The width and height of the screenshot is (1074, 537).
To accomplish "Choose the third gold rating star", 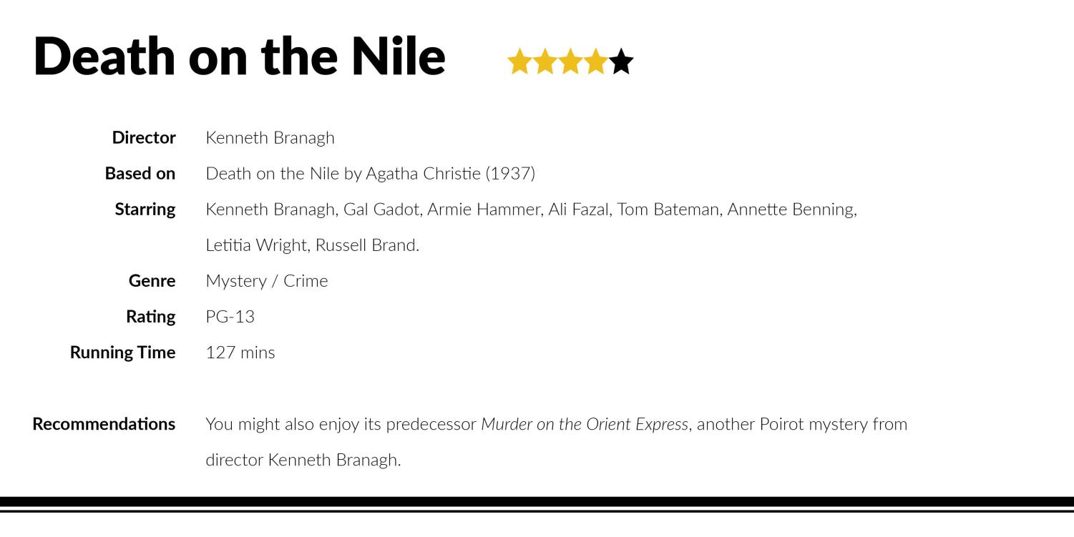I will coord(570,62).
